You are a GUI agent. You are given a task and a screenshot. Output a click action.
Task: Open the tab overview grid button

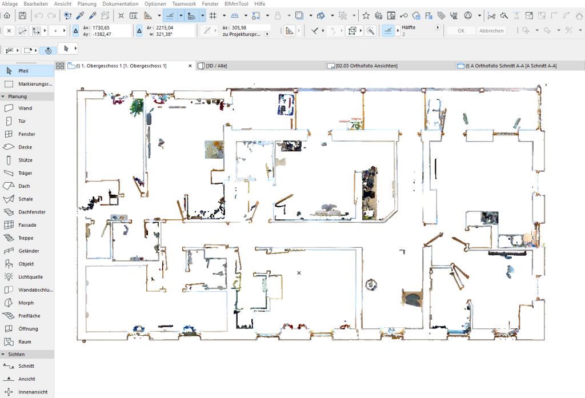click(59, 66)
